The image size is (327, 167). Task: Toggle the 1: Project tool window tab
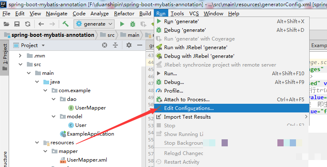(5, 57)
